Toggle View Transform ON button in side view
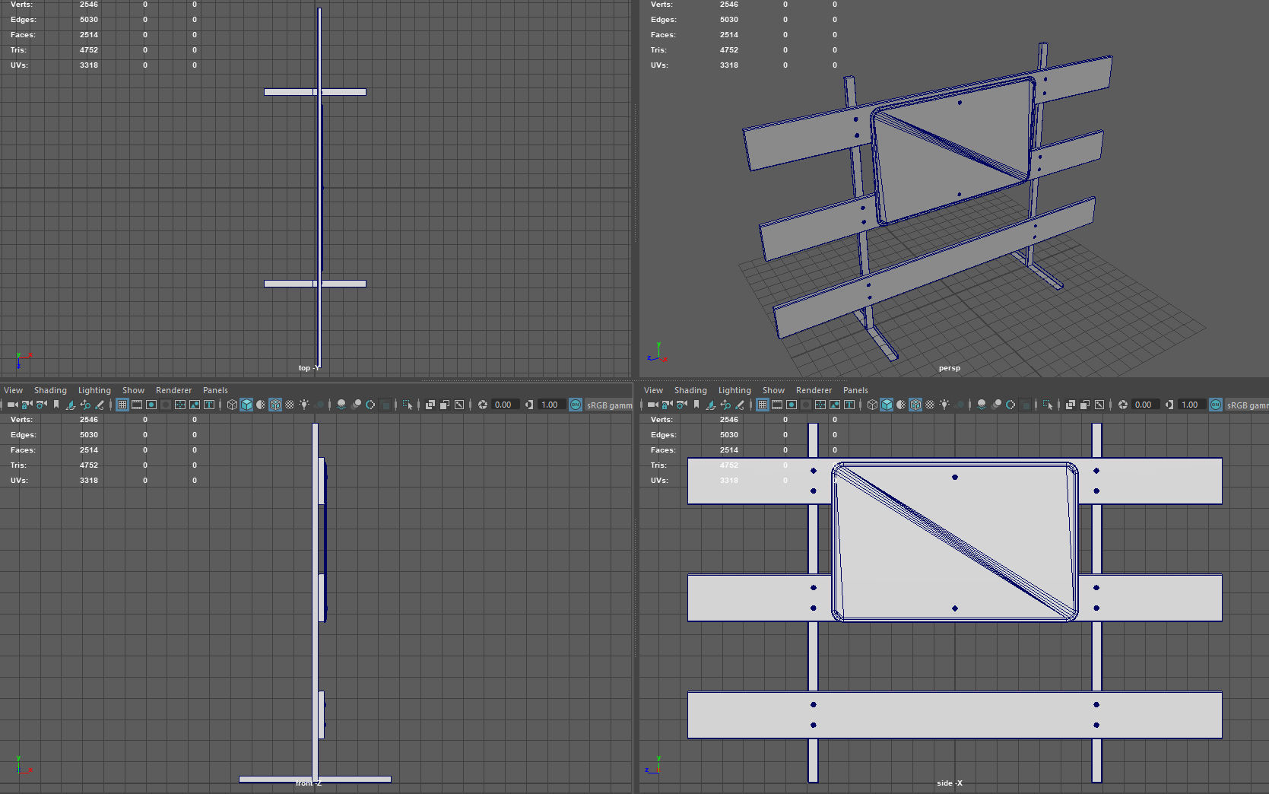Screen dimensions: 1269x794 coord(1216,405)
